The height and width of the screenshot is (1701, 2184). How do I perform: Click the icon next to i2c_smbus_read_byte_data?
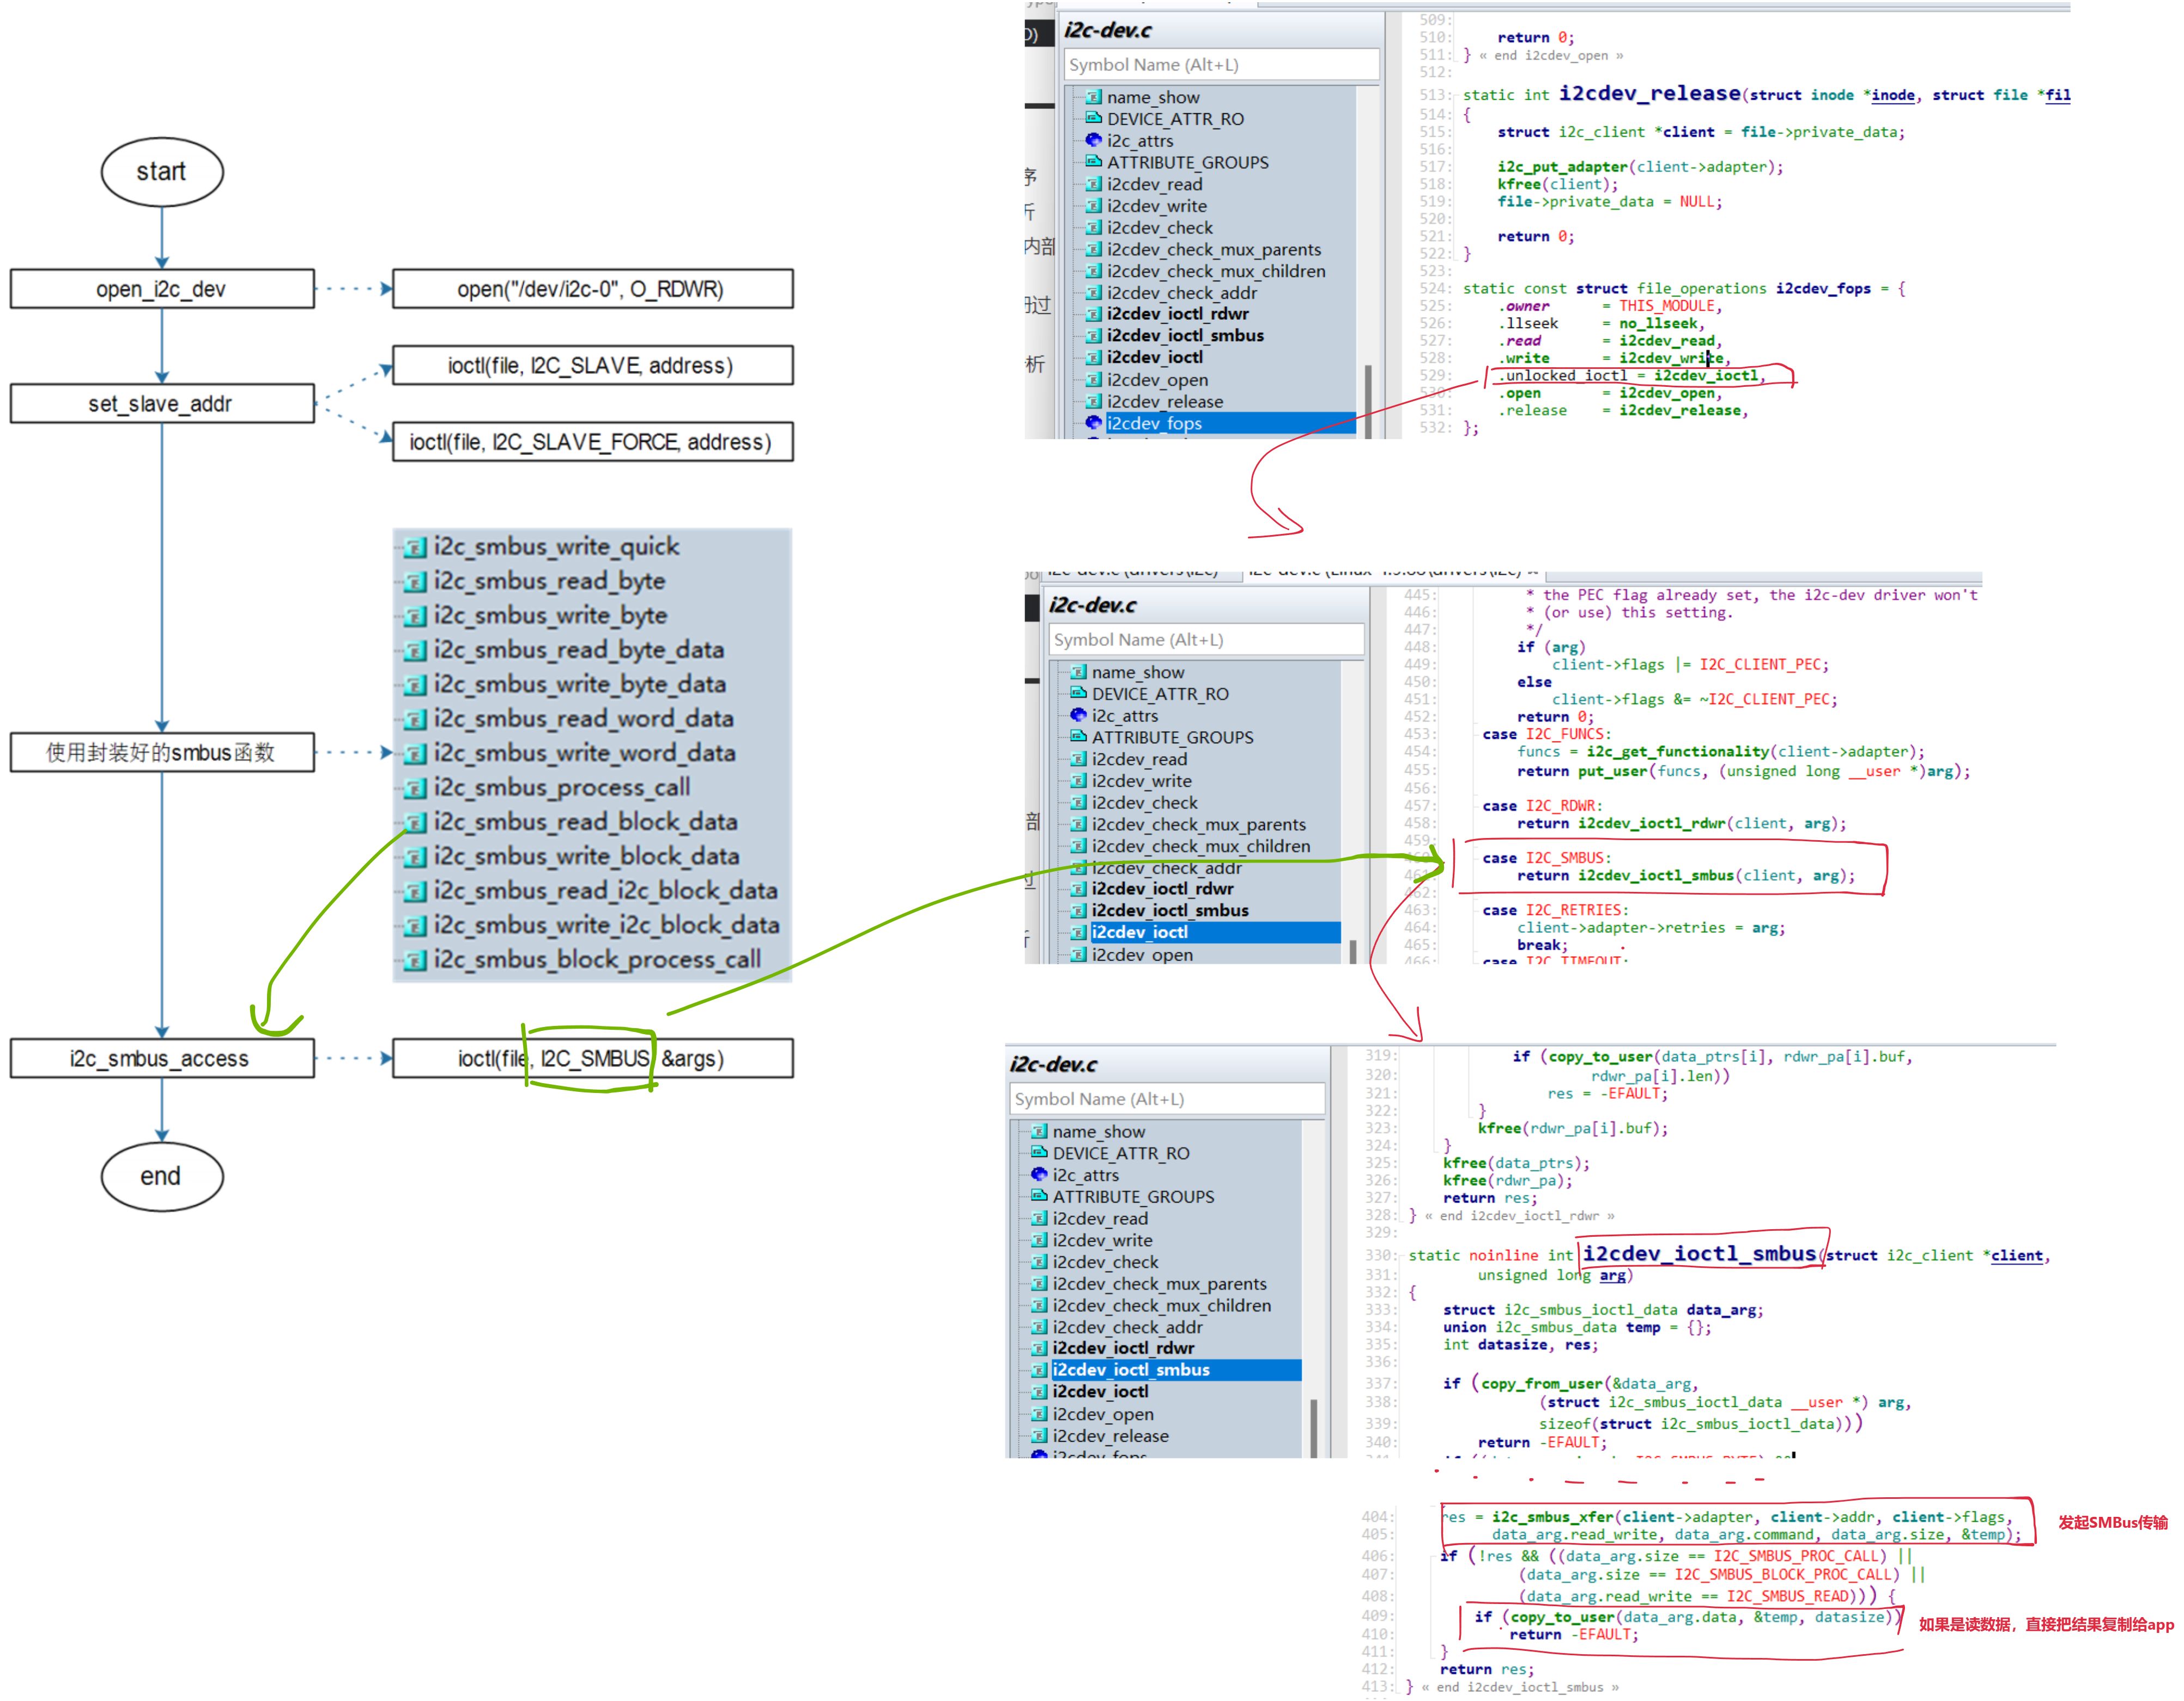coord(415,651)
